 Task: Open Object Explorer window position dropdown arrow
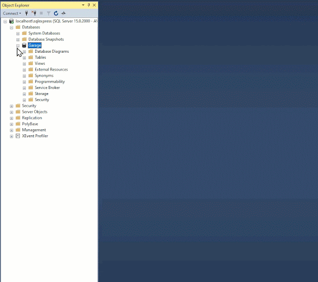point(83,5)
